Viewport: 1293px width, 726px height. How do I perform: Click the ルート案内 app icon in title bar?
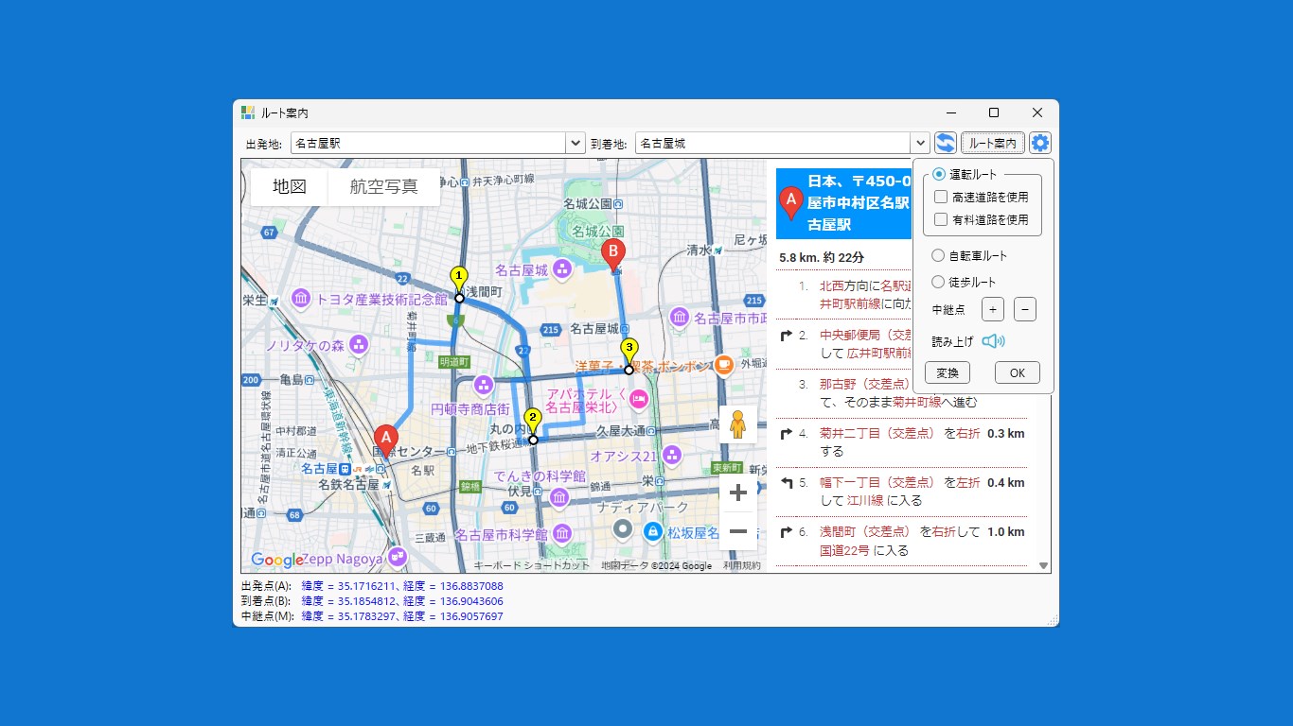tap(248, 112)
